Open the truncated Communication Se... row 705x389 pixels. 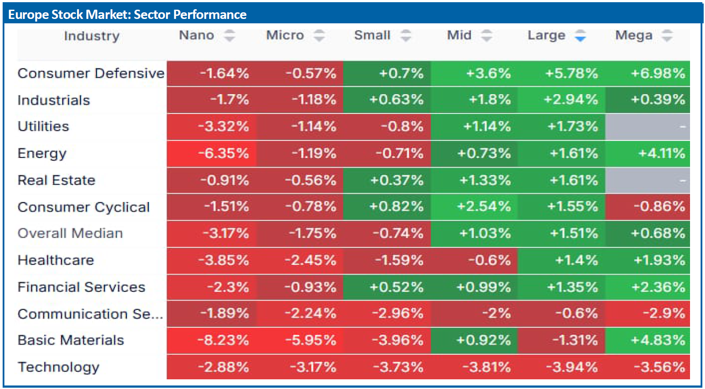90,314
